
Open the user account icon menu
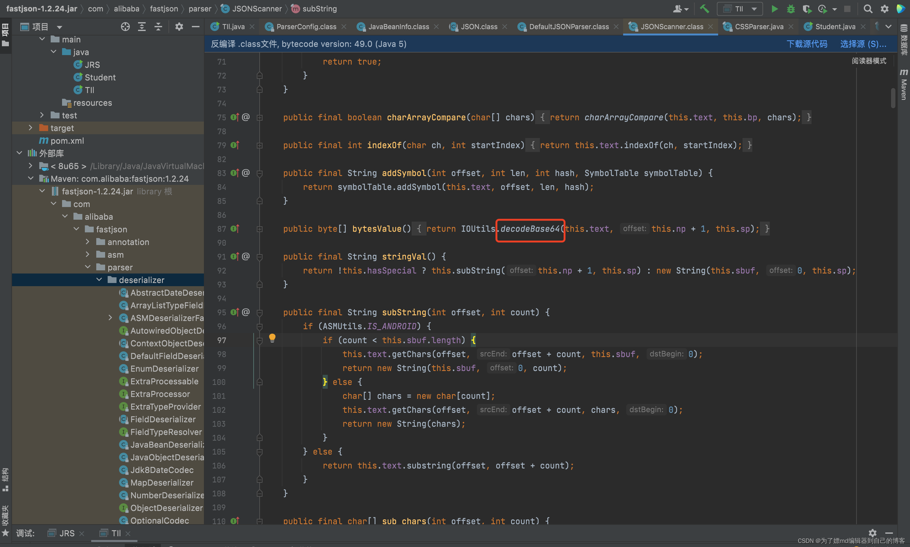point(680,9)
